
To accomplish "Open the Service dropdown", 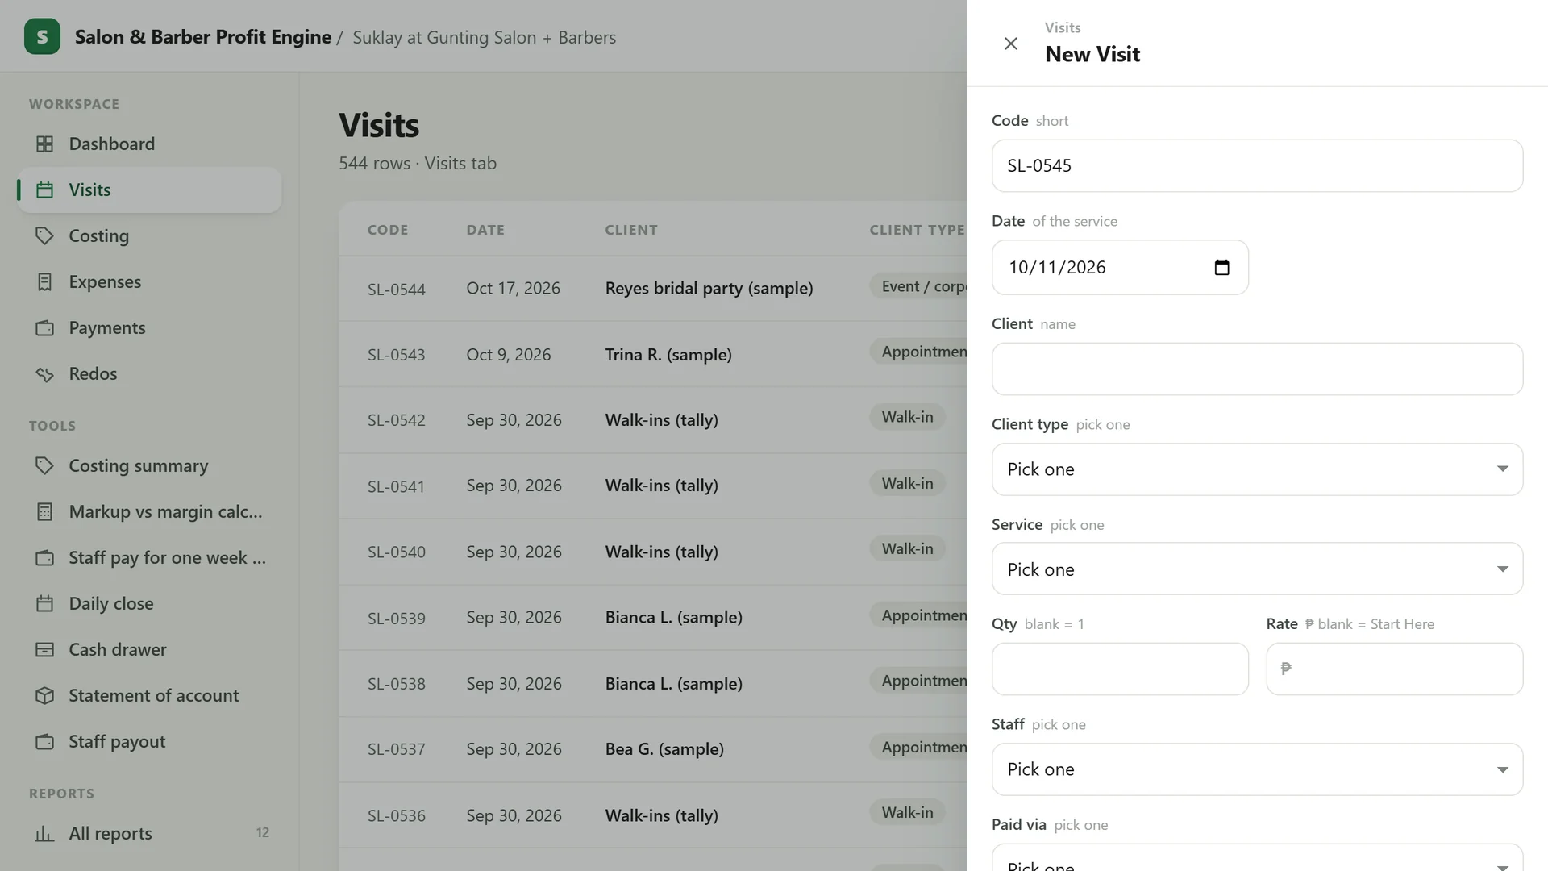I will click(x=1257, y=569).
